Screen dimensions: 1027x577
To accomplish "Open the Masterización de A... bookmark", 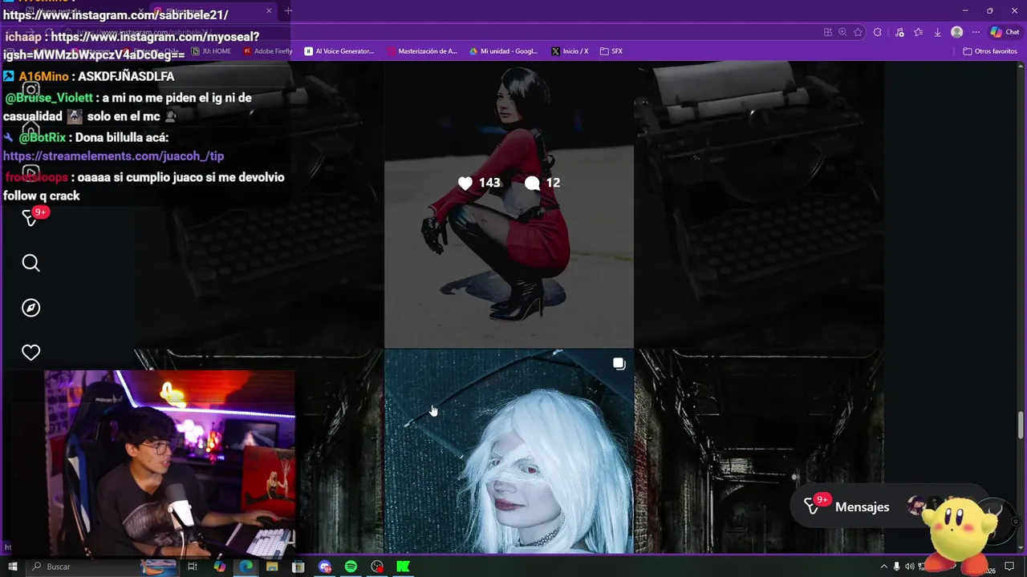I will 422,51.
